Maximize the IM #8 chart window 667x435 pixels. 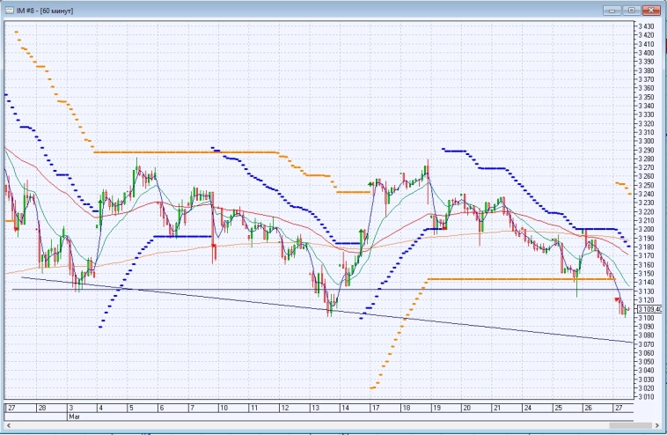[x=629, y=10]
